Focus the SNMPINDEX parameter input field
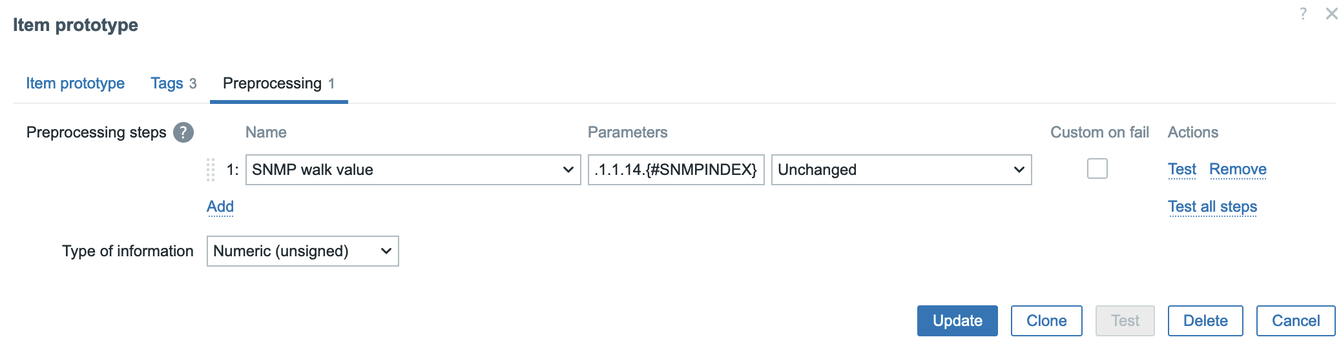The image size is (1341, 346). click(676, 170)
